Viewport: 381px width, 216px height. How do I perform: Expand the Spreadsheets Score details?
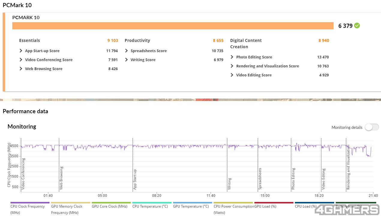174,51
